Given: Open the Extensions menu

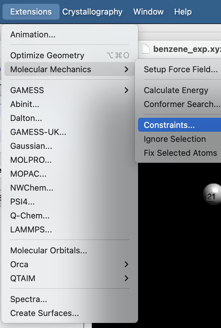Looking at the screenshot, I should 31,12.
